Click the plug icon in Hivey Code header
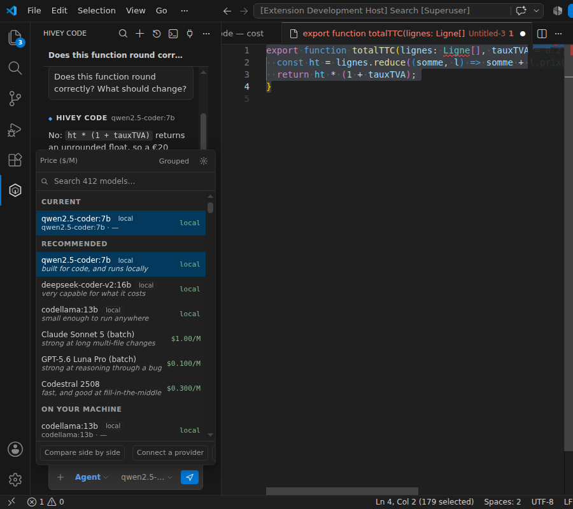Screen dimensions: 573x509 click(190, 34)
